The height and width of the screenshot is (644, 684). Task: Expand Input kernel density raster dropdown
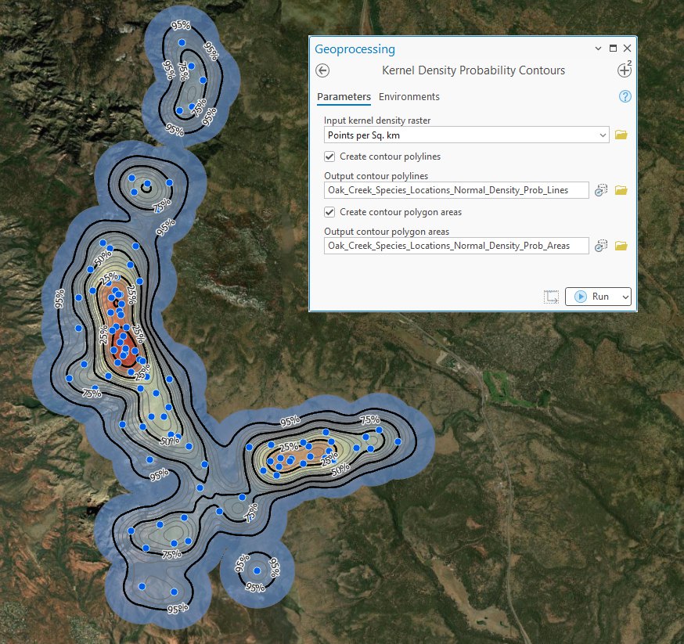pyautogui.click(x=603, y=135)
